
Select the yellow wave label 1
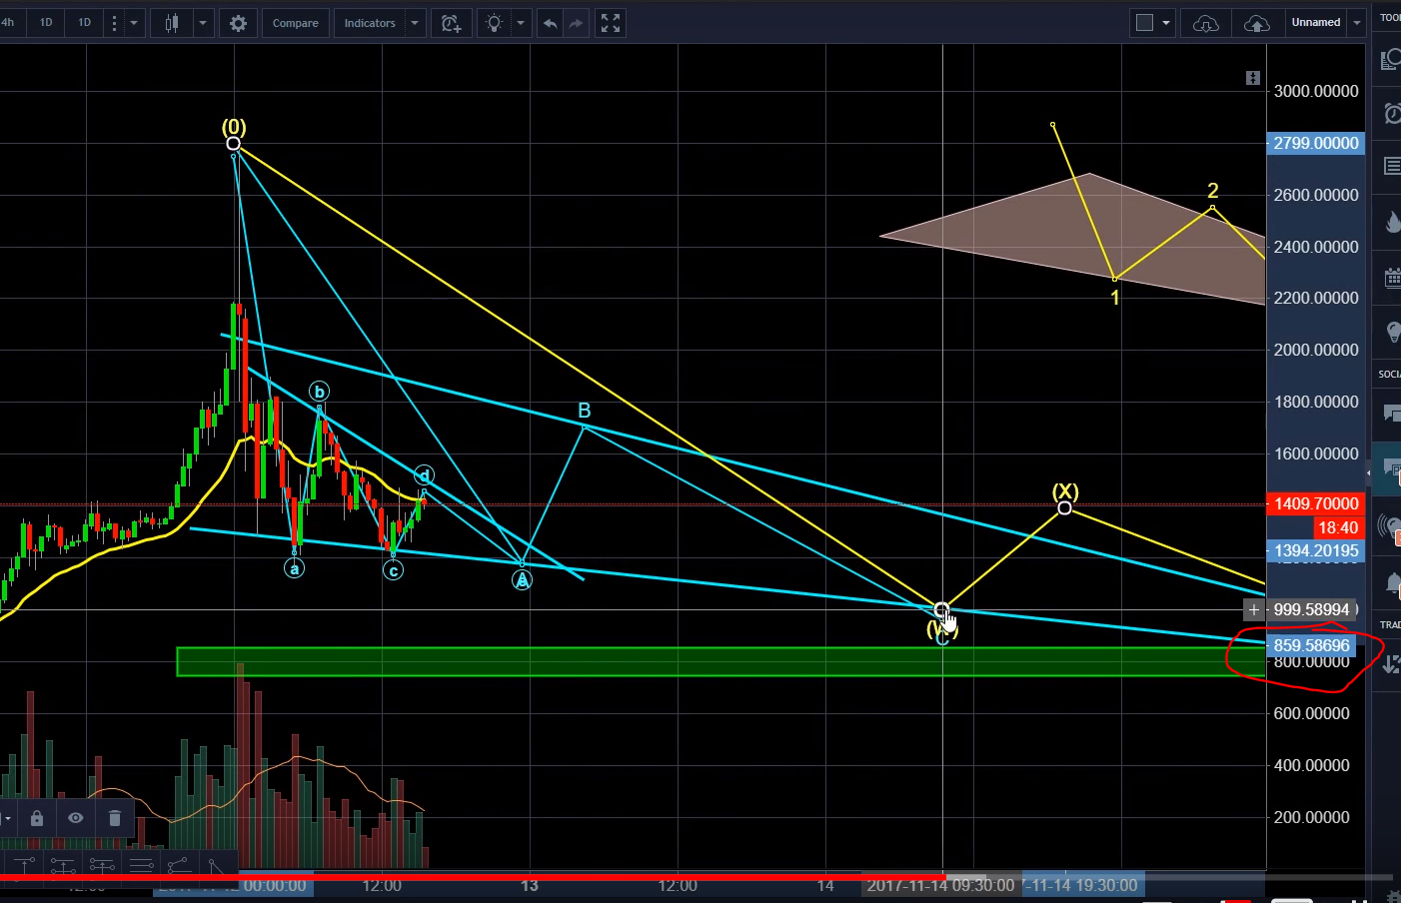(x=1115, y=297)
